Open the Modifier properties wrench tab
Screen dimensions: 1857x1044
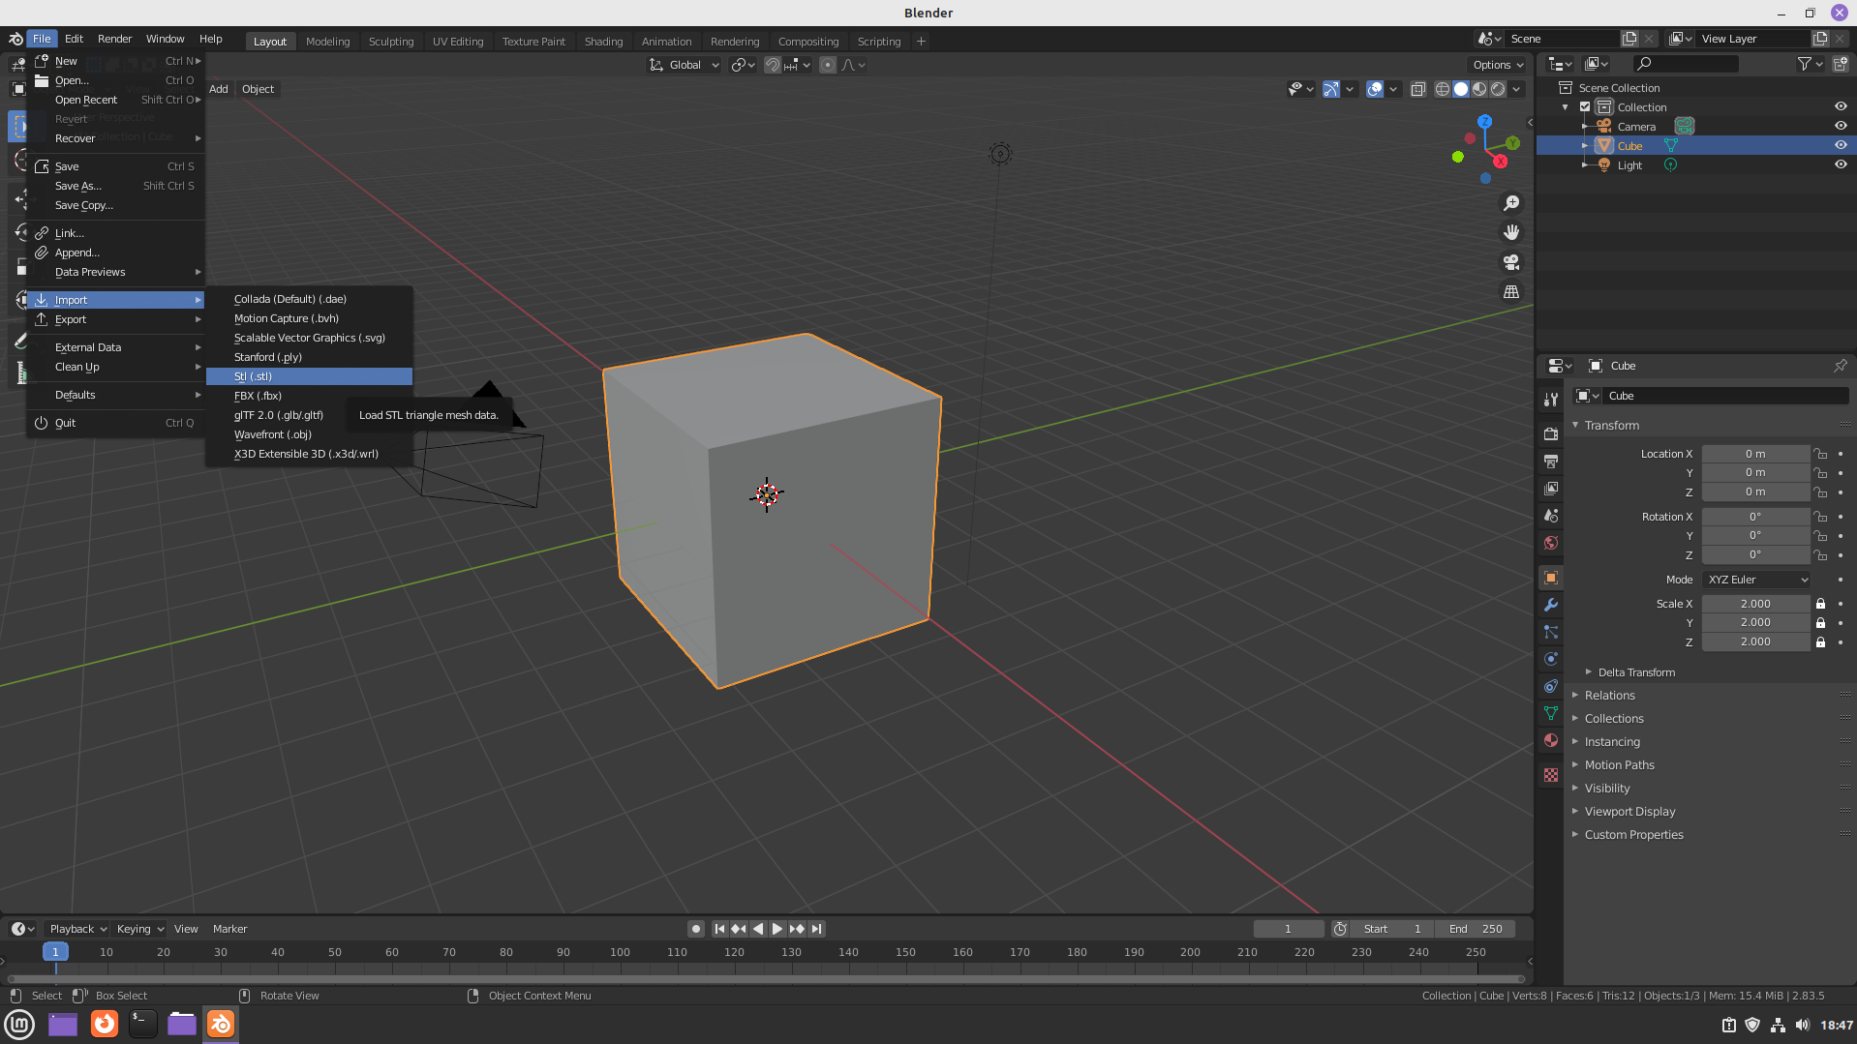pyautogui.click(x=1551, y=605)
